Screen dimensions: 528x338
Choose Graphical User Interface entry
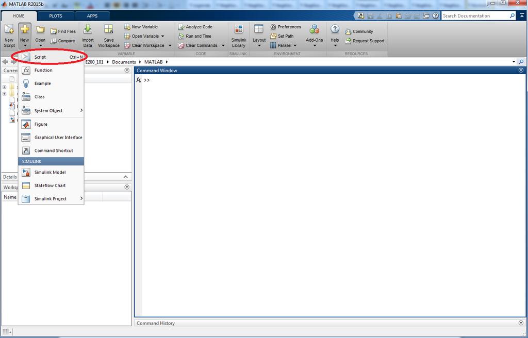51,138
